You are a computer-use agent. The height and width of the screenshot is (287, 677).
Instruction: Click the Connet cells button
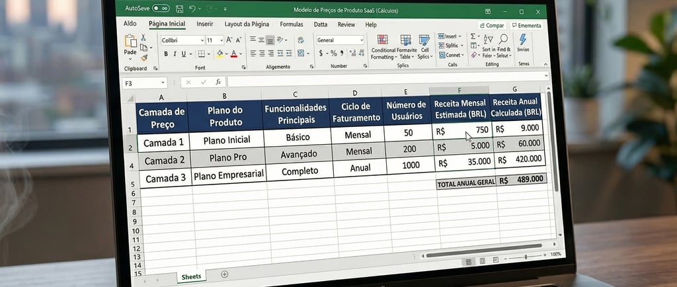[450, 55]
